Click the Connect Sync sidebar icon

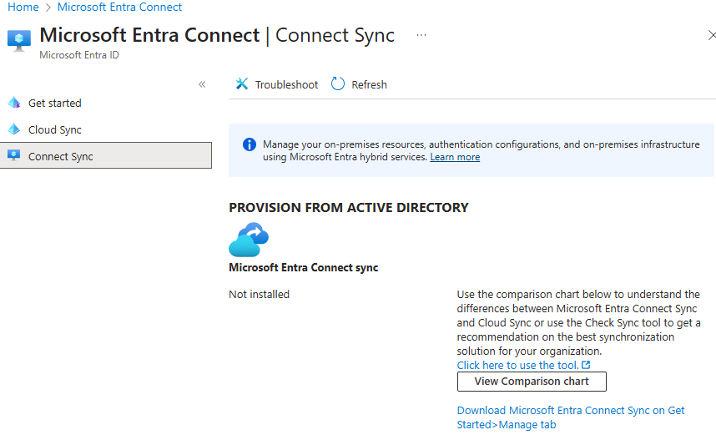[14, 155]
